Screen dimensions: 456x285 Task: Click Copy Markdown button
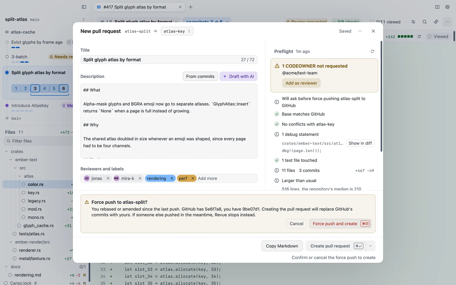coord(282,246)
